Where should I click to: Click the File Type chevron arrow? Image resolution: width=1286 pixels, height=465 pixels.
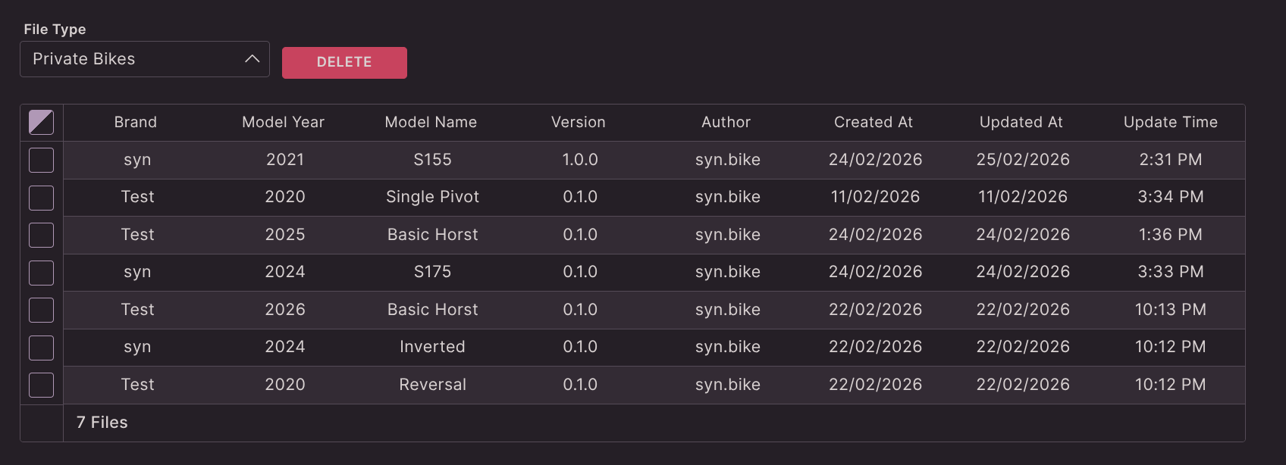point(252,59)
